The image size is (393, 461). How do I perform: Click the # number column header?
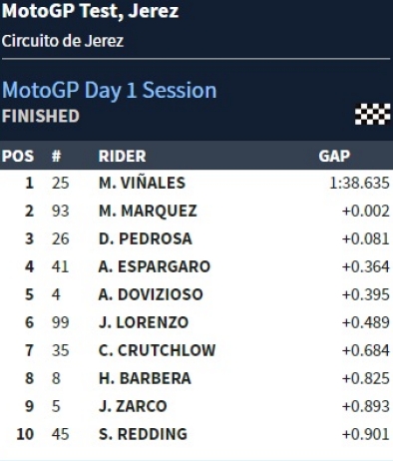(56, 156)
